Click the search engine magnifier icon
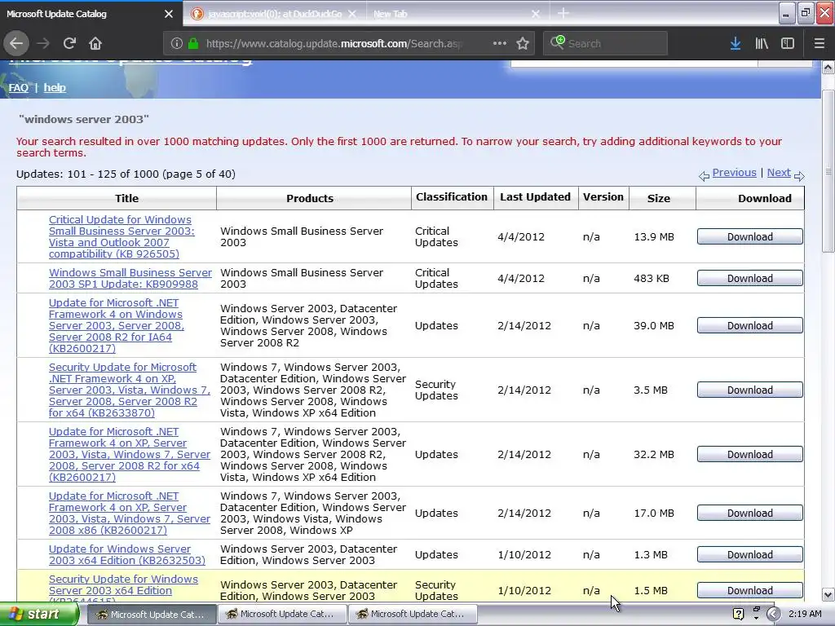 tap(558, 42)
